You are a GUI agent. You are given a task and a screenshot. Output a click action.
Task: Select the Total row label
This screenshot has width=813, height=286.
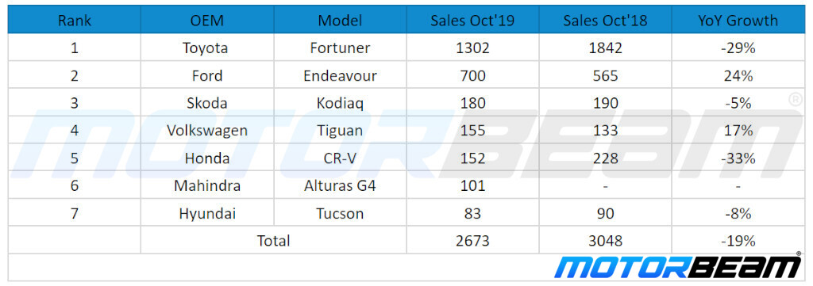[274, 241]
